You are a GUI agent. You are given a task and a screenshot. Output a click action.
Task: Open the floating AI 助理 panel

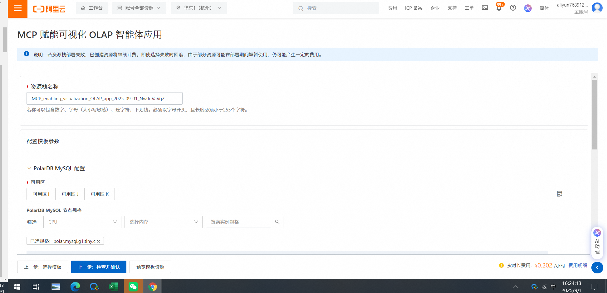click(x=597, y=243)
